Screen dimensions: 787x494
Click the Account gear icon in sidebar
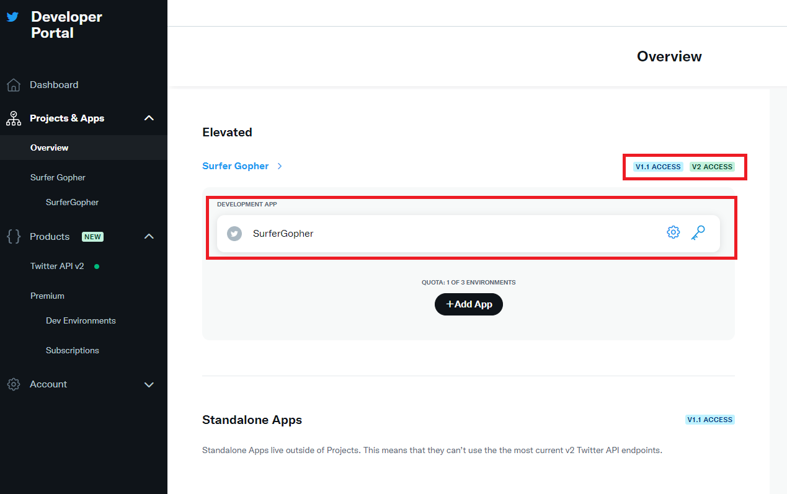coord(14,384)
